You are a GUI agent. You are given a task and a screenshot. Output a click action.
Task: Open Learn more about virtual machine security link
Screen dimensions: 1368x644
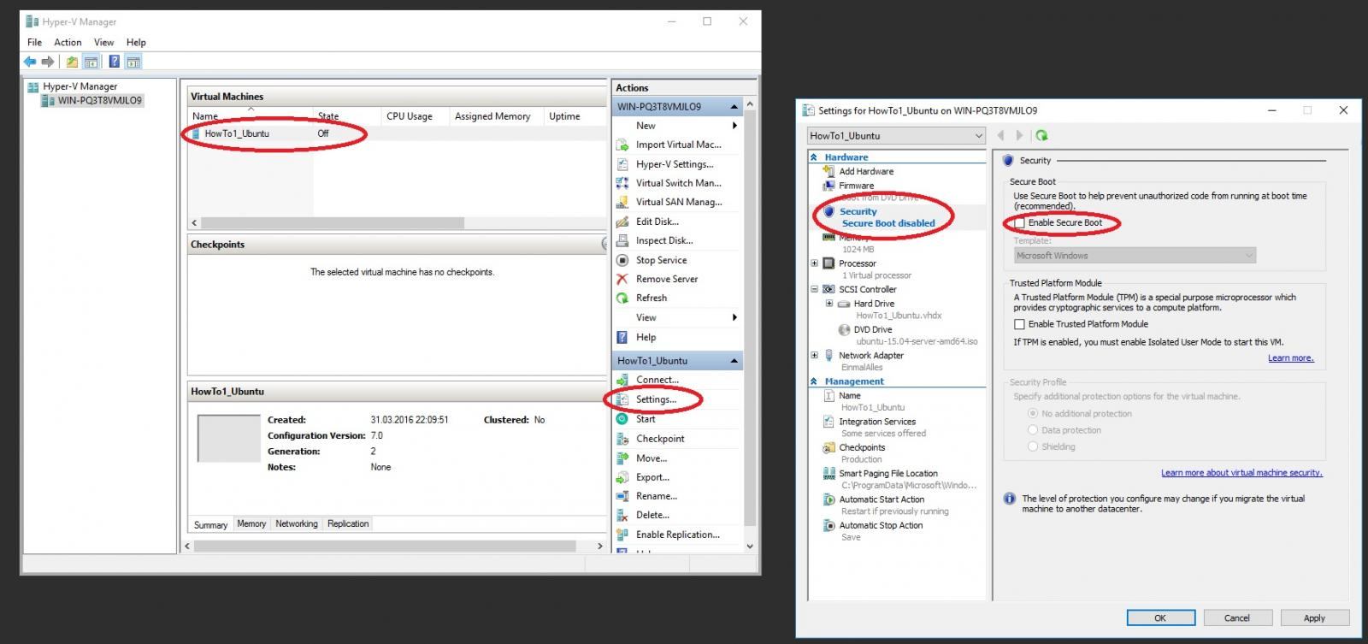(x=1241, y=473)
